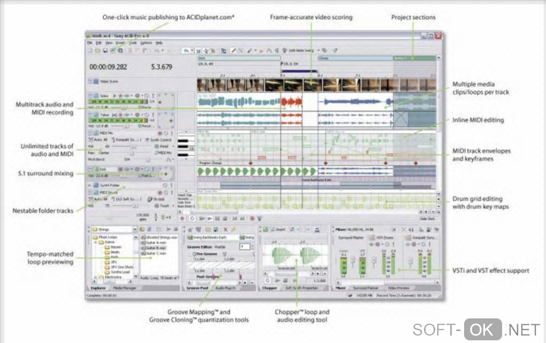The width and height of the screenshot is (546, 343).
Task: Select the Draw pencil tool in toolbar
Action: point(233,51)
